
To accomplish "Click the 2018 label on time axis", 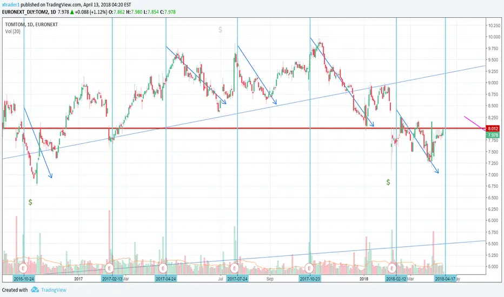I will tap(364, 279).
